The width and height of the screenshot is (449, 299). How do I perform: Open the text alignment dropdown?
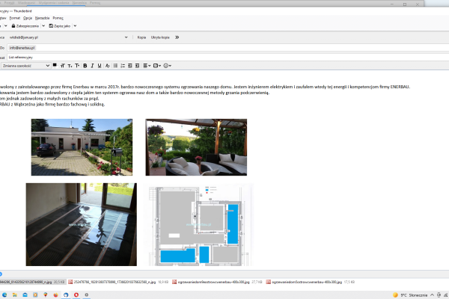[147, 66]
